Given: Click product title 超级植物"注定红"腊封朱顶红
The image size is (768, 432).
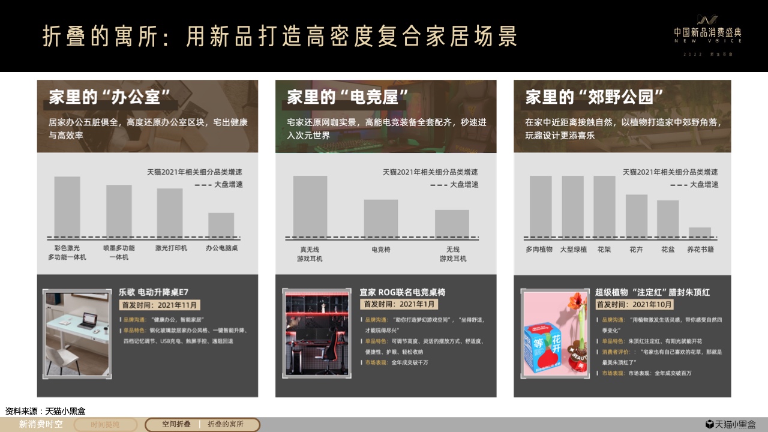Looking at the screenshot, I should tap(652, 293).
